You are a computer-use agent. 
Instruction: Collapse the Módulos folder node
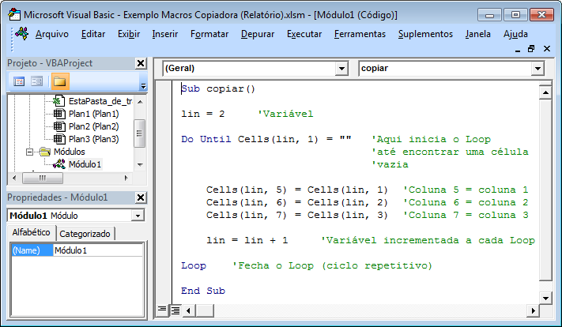(x=30, y=152)
